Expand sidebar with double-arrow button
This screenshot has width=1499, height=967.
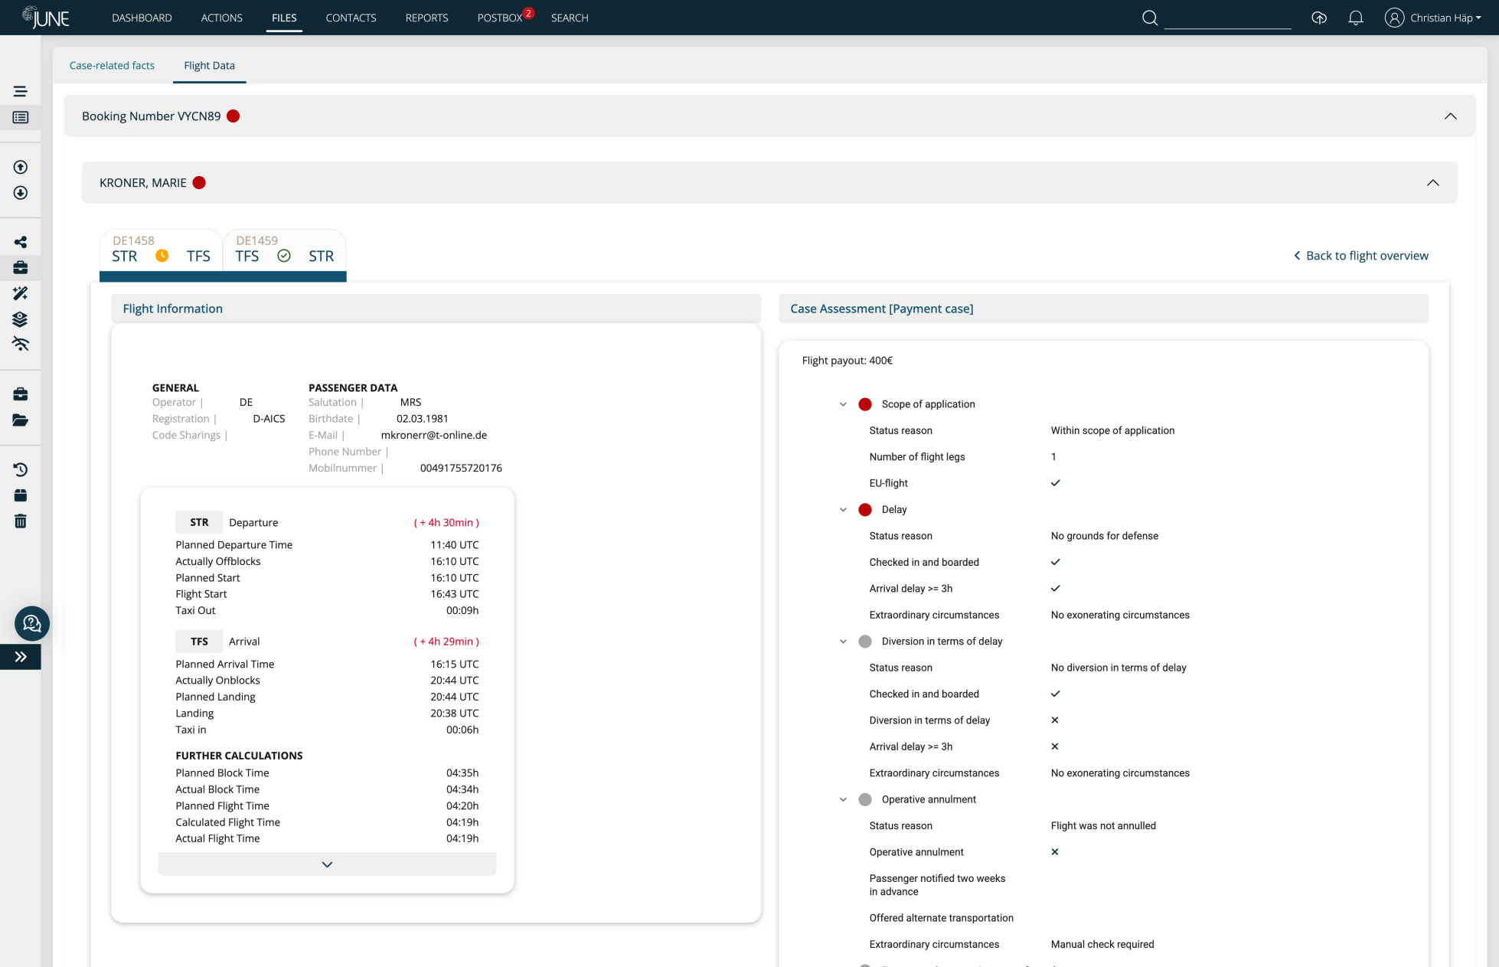click(21, 657)
